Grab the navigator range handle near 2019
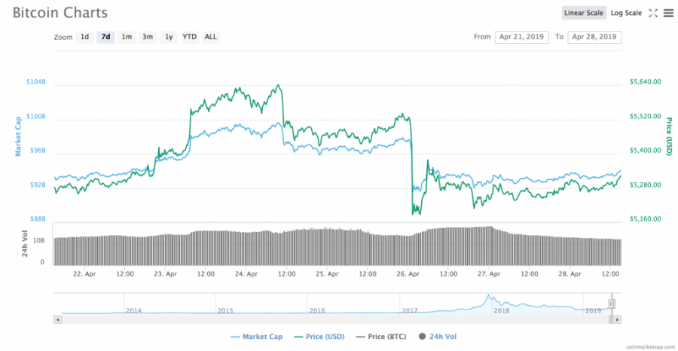This screenshot has width=678, height=351. (612, 304)
